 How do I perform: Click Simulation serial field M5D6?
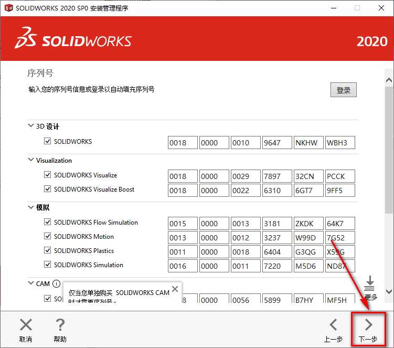308,266
